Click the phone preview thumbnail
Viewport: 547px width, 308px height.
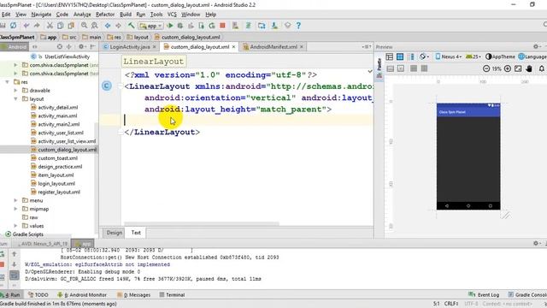(468, 157)
